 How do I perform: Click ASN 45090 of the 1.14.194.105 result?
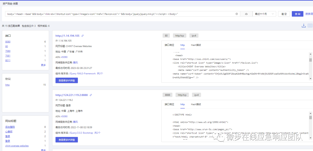tap(64, 57)
